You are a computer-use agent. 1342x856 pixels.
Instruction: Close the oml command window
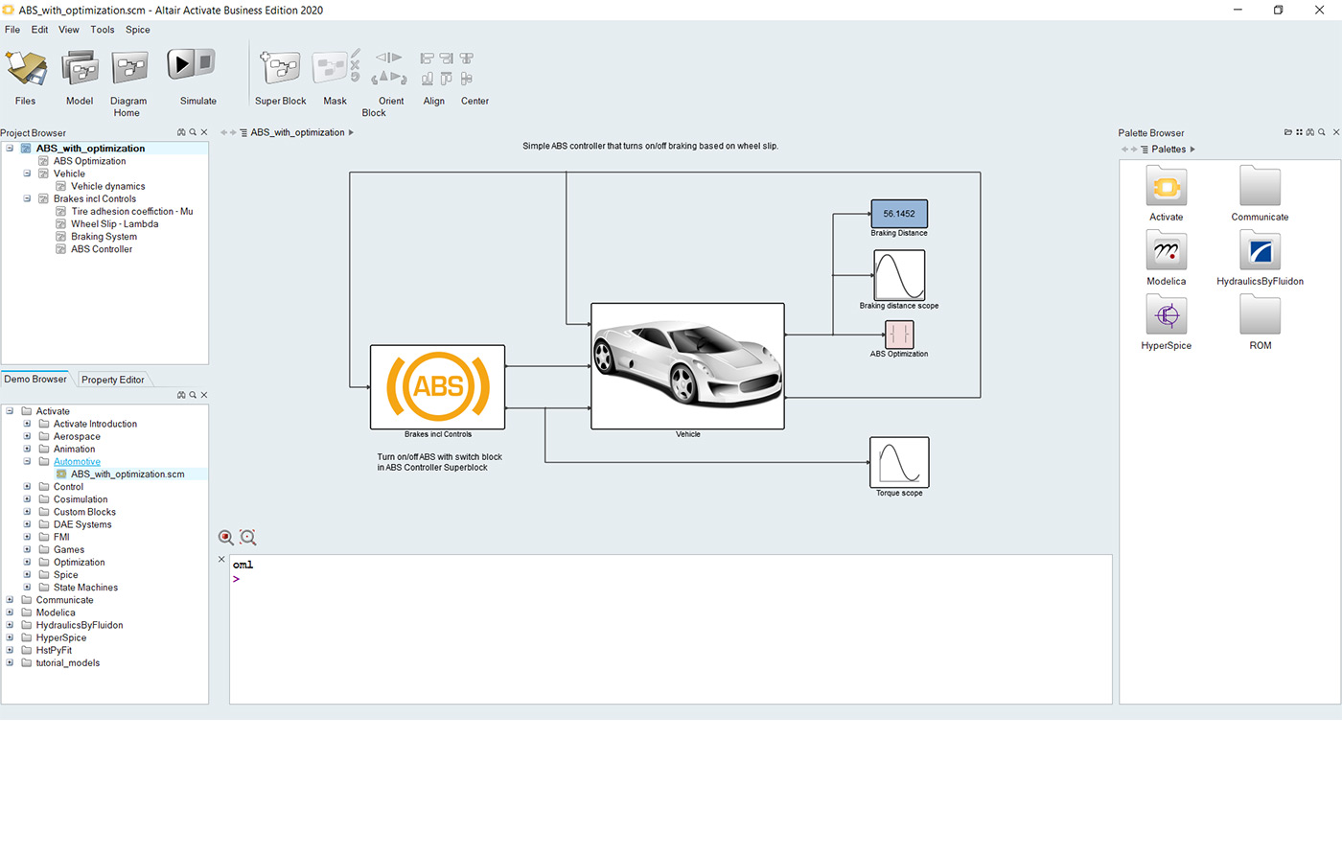click(221, 559)
